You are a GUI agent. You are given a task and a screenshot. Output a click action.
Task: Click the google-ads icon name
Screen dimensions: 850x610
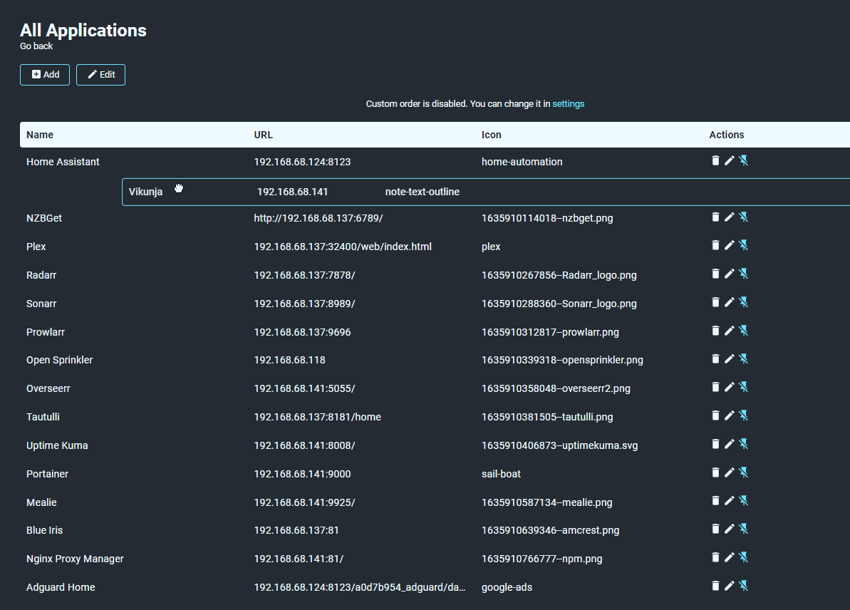(x=507, y=588)
